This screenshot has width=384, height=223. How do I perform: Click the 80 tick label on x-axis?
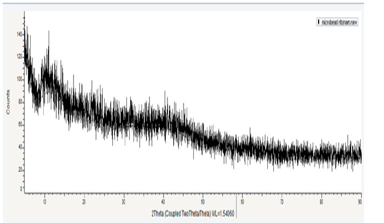321,203
